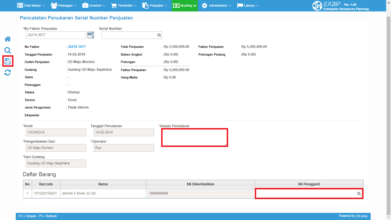This screenshot has height=220, width=391.
Task: Click search icon in Serial Number field
Action: (159, 35)
